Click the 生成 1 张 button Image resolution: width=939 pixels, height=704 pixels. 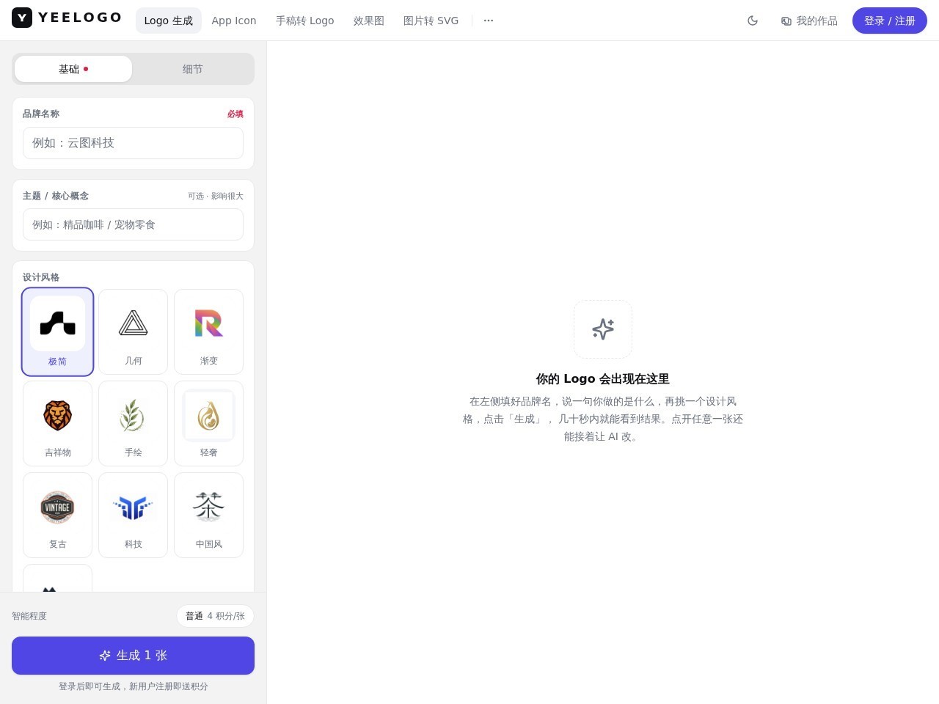point(133,656)
